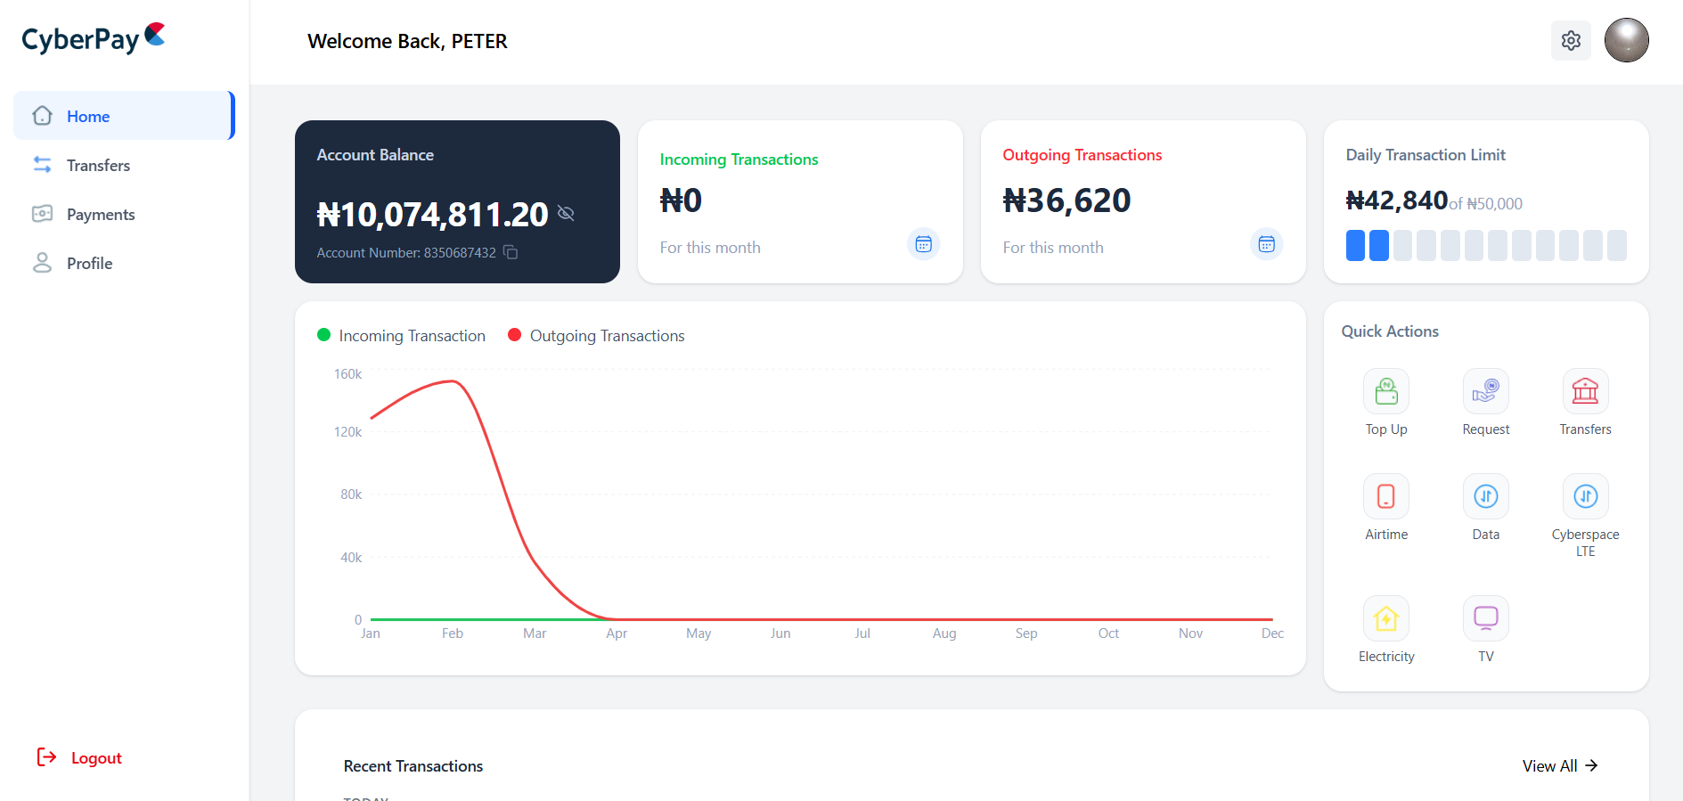Switch to the Profile page

[90, 263]
